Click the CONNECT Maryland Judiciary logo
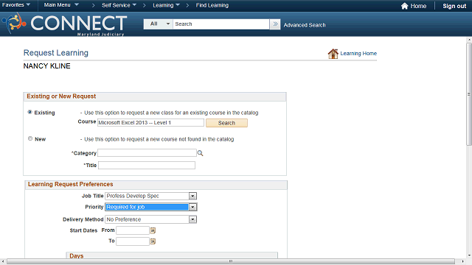Screen dimensions: 472x265 pos(65,24)
